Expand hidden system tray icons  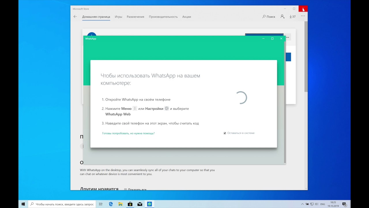302,204
